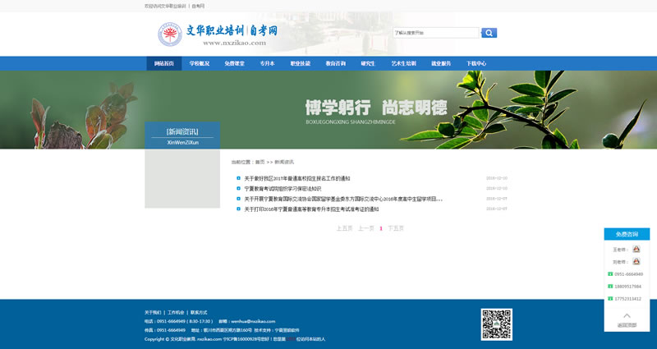The height and width of the screenshot is (349, 657).
Task: Click the back-to-top chevron arrow
Action: 627,315
